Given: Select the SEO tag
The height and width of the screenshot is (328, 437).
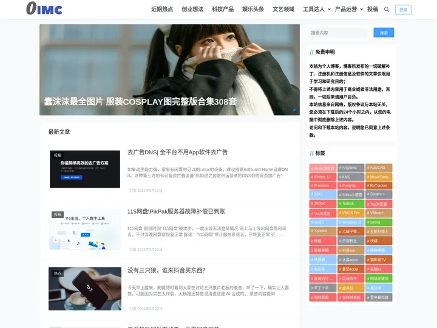Looking at the screenshot, I should point(323,194).
